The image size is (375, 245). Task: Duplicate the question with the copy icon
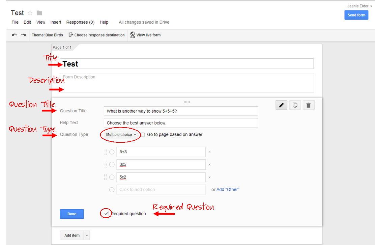click(295, 105)
